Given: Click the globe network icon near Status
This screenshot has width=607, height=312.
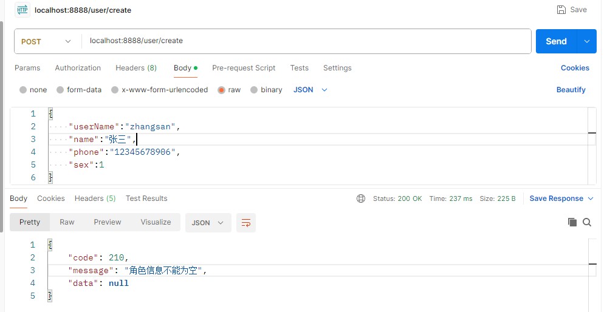Looking at the screenshot, I should pyautogui.click(x=361, y=198).
